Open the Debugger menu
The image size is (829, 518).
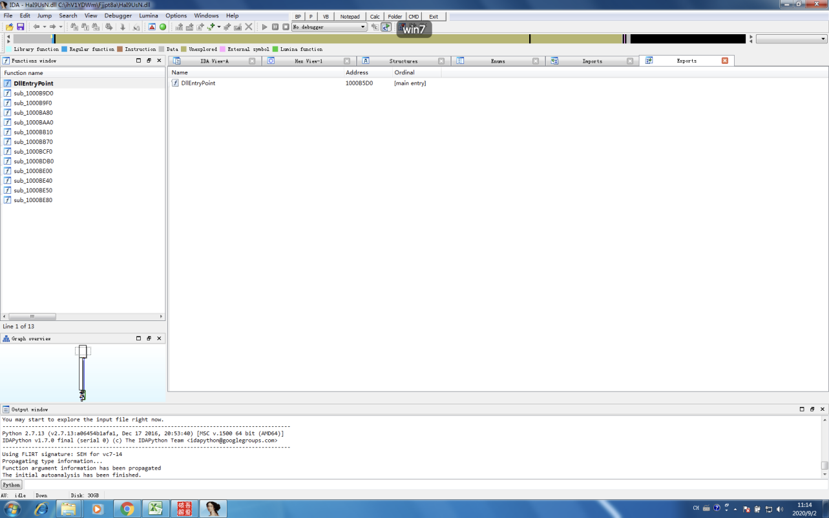click(x=118, y=16)
